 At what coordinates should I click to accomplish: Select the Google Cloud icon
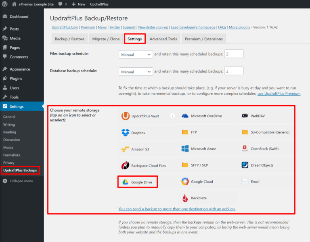[x=185, y=181]
